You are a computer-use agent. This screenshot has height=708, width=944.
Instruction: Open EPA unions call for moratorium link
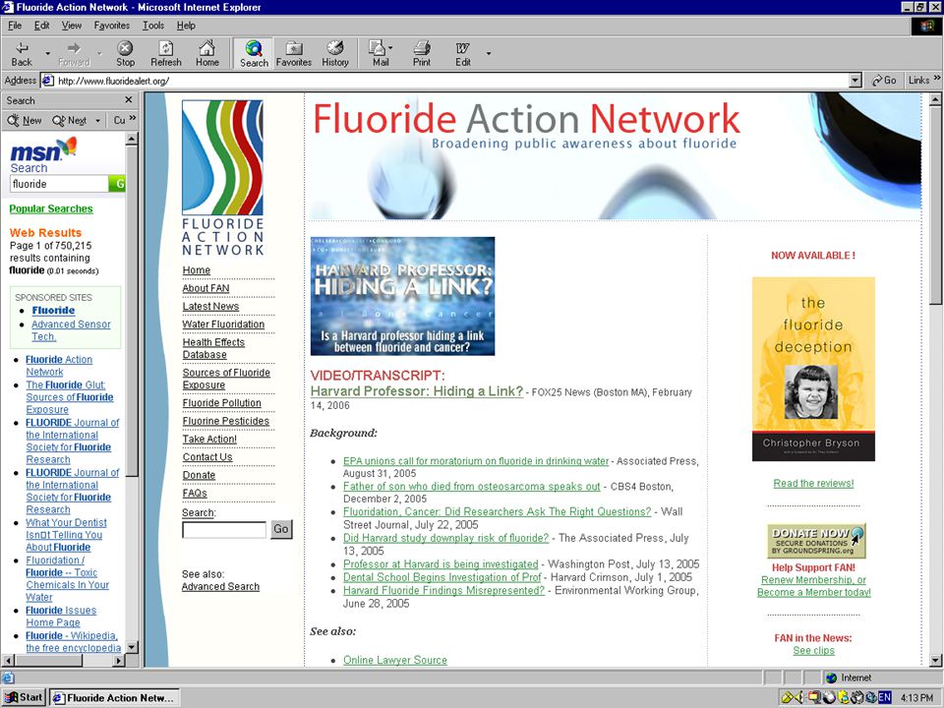point(476,461)
